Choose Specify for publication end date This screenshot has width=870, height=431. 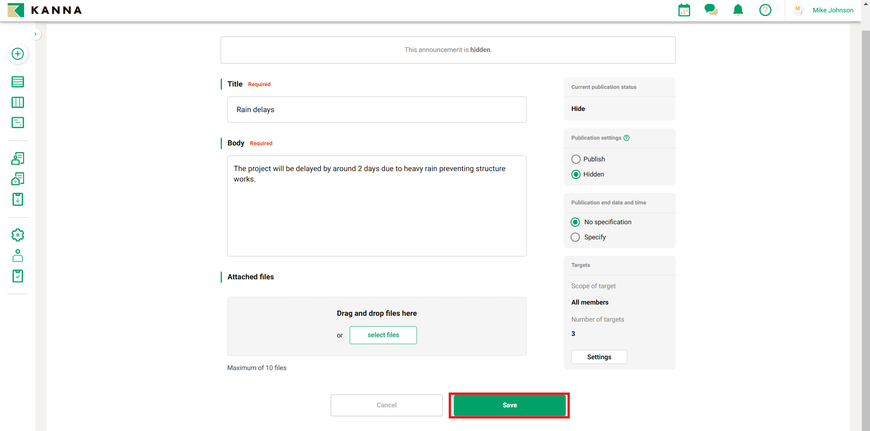tap(575, 237)
